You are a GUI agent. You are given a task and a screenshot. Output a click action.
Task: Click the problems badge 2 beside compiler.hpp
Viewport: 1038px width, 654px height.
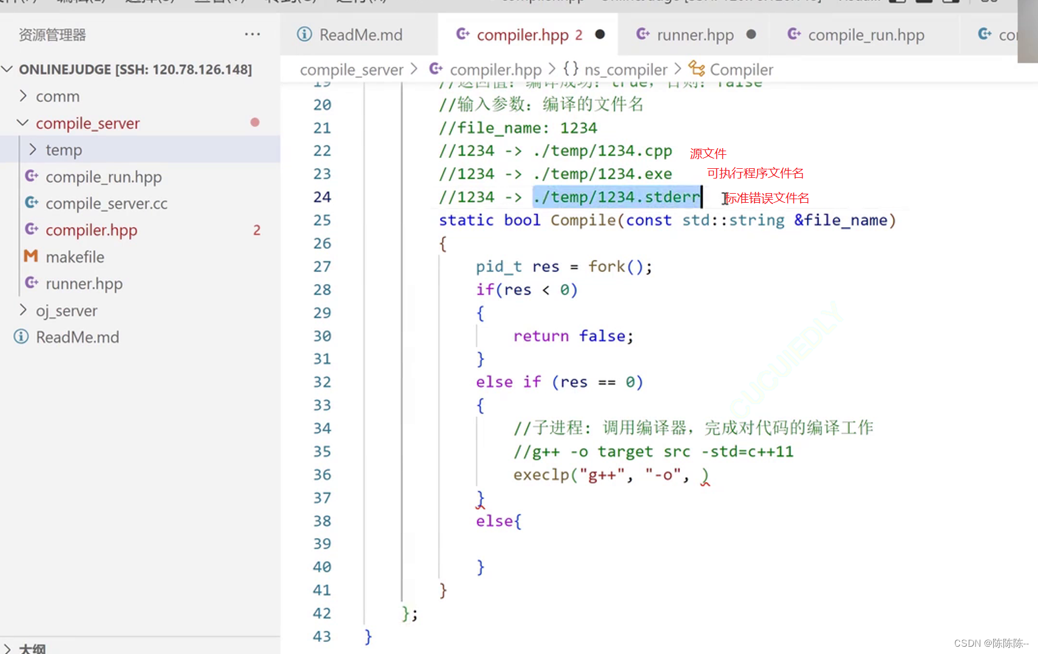pyautogui.click(x=257, y=230)
